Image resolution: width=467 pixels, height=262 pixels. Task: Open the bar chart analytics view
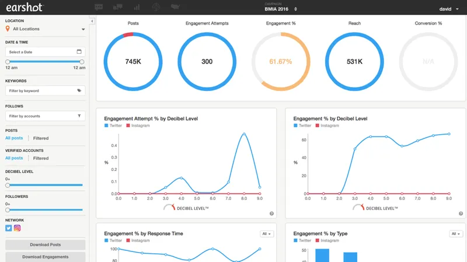137,7
